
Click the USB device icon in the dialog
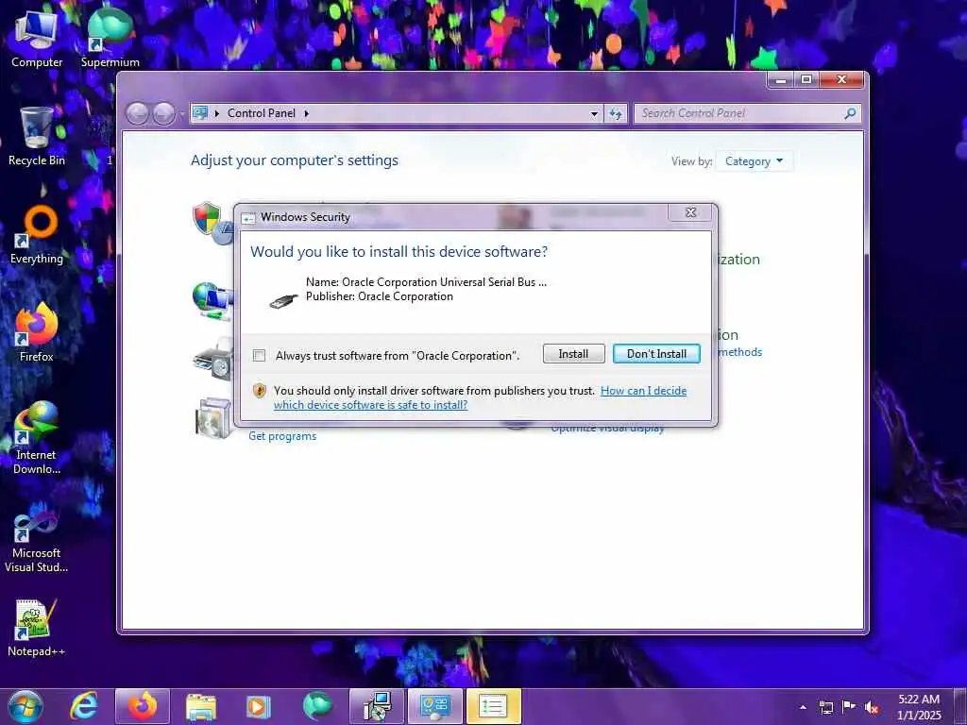284,299
